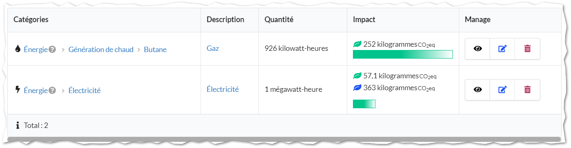This screenshot has width=571, height=148.
Task: Click the blue leaf icon next to 363 kilogrammes
Action: coord(357,87)
